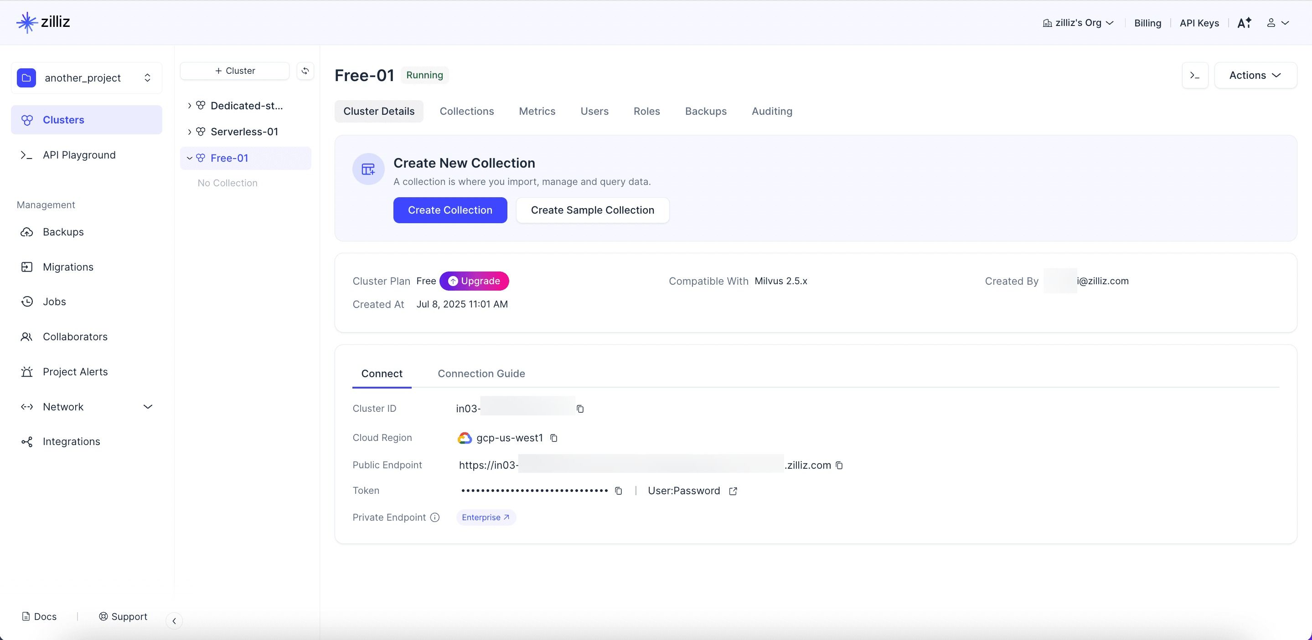1312x640 pixels.
Task: Refresh the cluster list
Action: pos(305,71)
